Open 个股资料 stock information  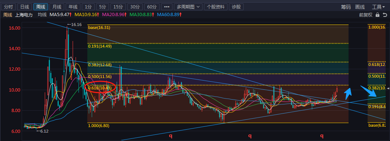pos(216,7)
